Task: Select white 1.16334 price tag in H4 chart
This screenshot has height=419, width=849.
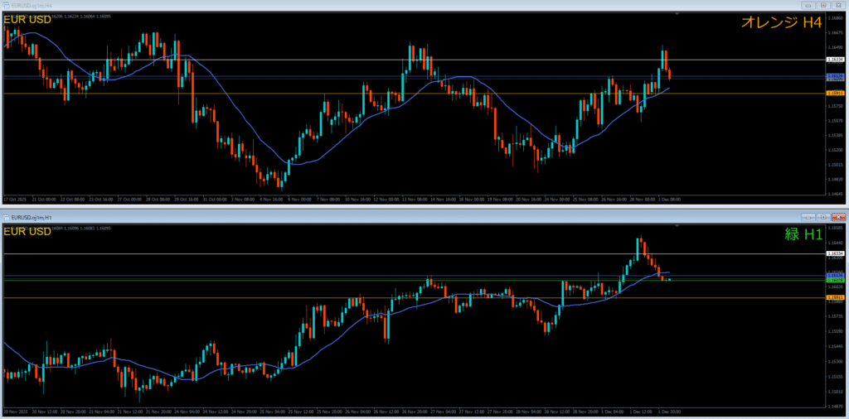Action: [835, 60]
